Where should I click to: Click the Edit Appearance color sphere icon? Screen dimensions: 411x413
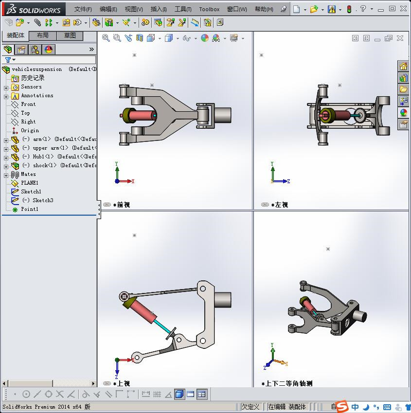(205, 38)
